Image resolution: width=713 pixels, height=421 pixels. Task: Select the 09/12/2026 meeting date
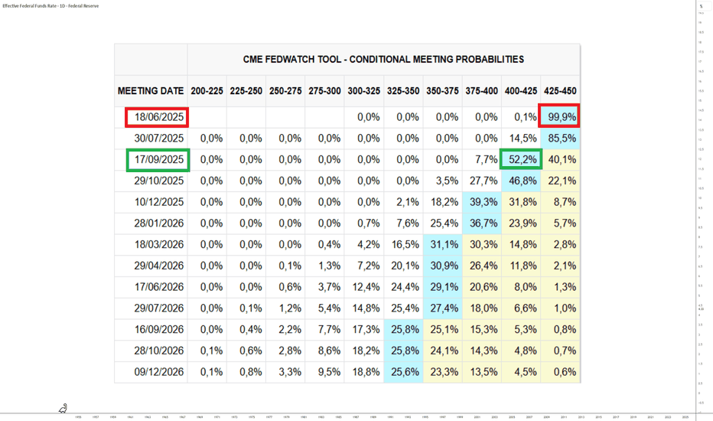point(158,372)
